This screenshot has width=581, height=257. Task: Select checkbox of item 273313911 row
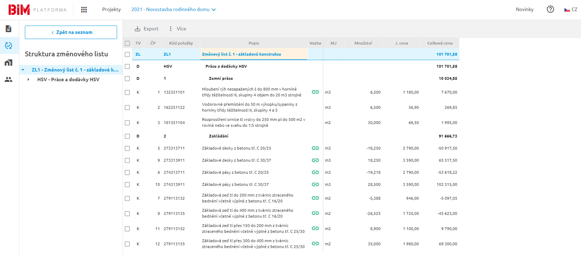pos(127,160)
